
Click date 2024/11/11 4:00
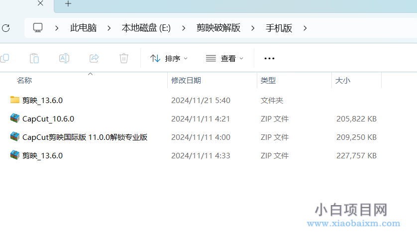click(201, 137)
